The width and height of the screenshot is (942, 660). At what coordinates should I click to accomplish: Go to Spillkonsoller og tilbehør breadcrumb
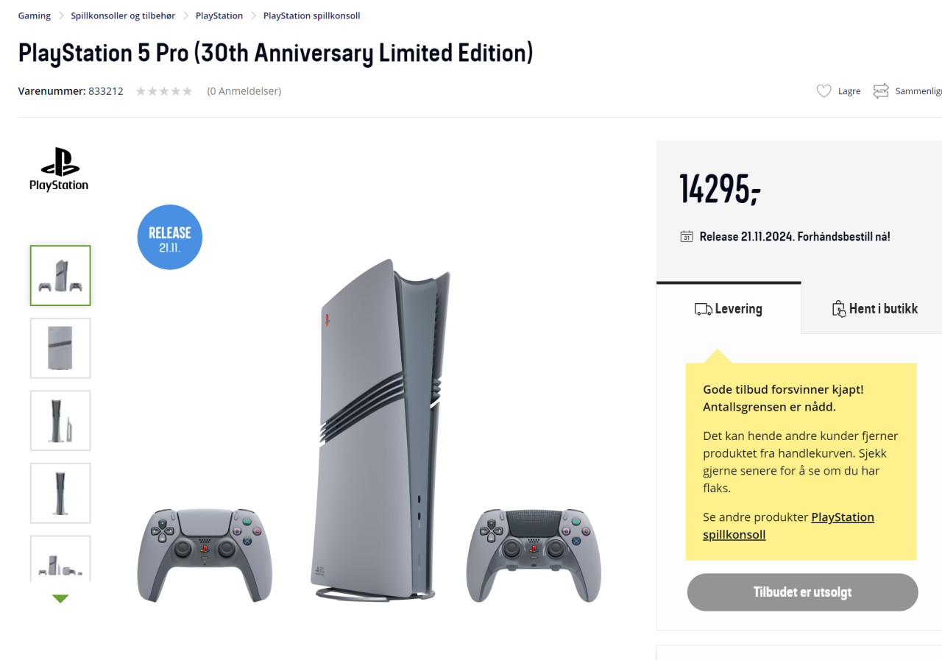point(123,15)
